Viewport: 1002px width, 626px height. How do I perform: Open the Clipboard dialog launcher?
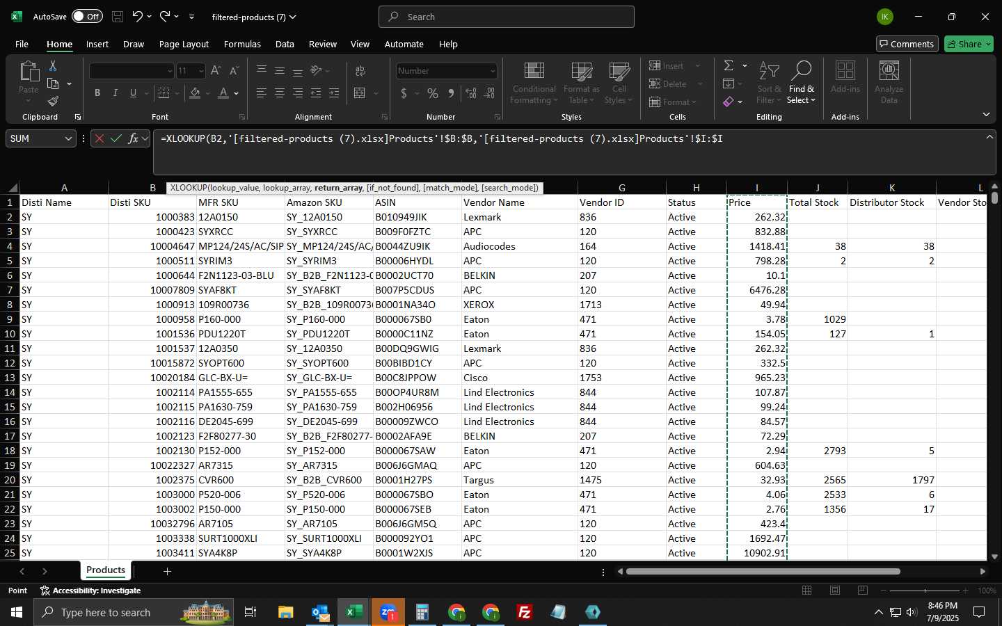click(x=78, y=117)
